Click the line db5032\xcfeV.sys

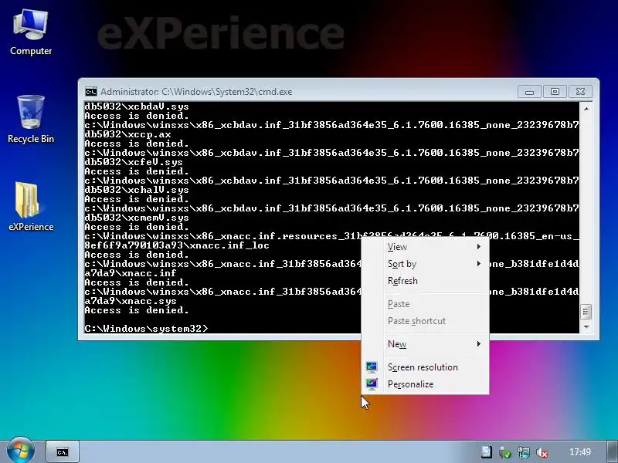133,162
